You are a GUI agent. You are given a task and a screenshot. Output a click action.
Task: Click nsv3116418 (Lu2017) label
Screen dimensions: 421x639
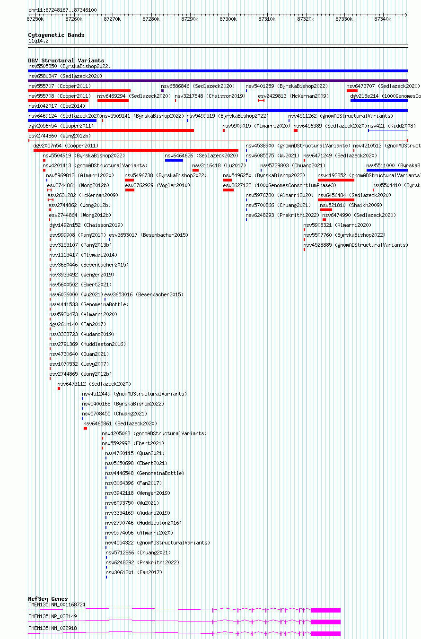[x=219, y=165]
